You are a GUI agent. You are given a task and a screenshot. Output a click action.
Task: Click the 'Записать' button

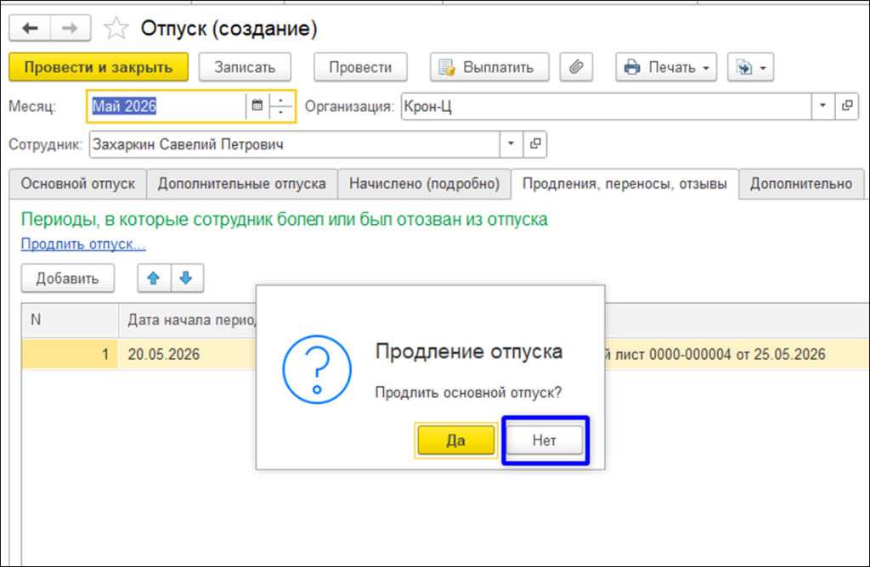click(245, 68)
